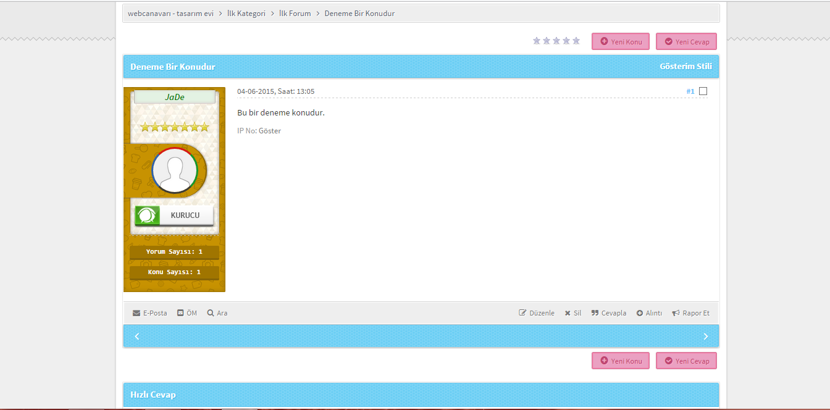Viewport: 830px width, 410px height.
Task: Quote post using Alıntı plus icon
Action: point(640,313)
